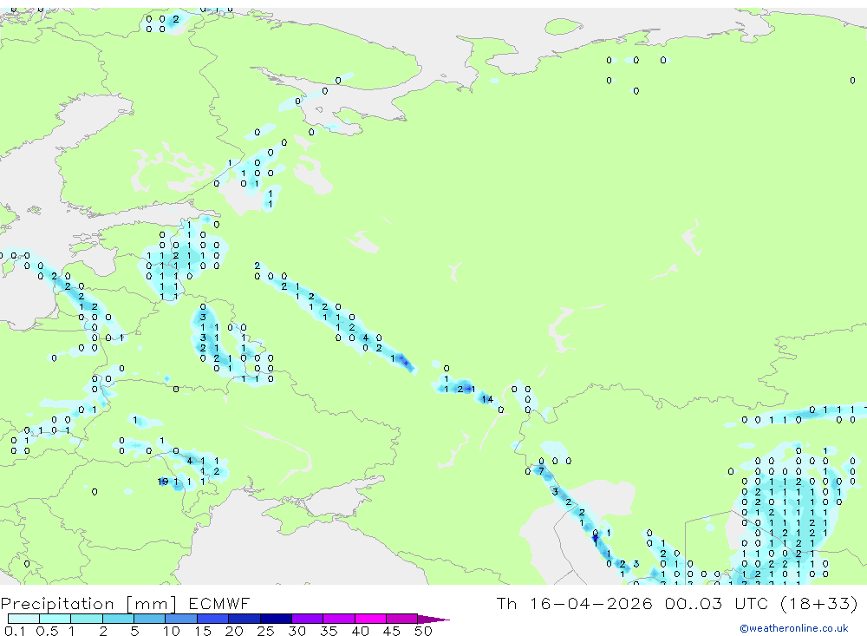Viewport: 867px width, 636px height.
Task: Select the legend swatch between 20 and 25
Action: coord(244,619)
